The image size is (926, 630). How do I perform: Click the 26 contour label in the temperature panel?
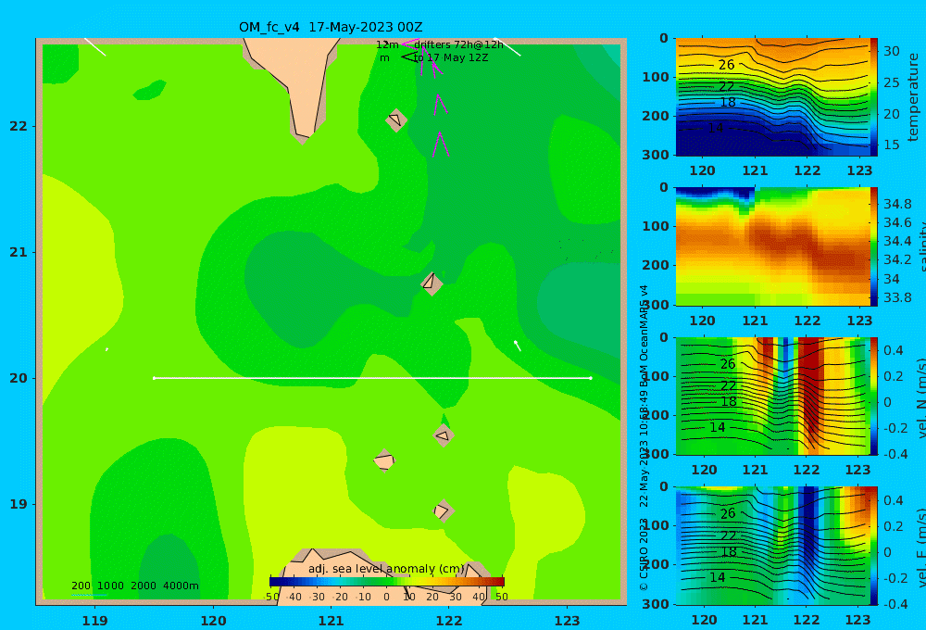726,65
